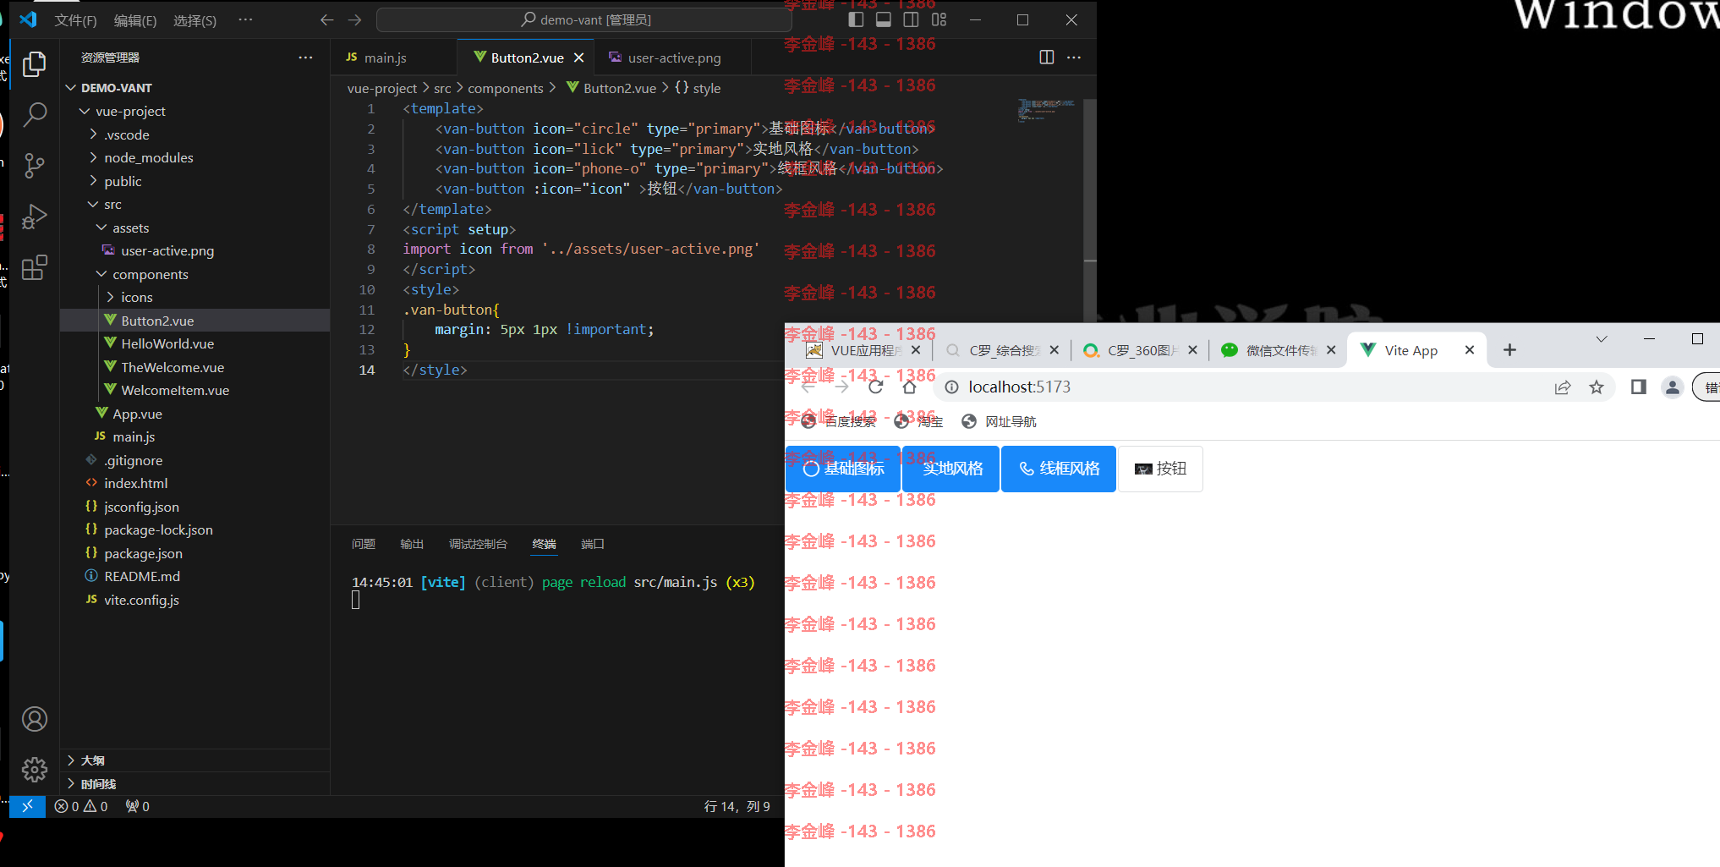Click the 基础图标 blue button in the browser
This screenshot has height=867, width=1720.
[x=842, y=469]
